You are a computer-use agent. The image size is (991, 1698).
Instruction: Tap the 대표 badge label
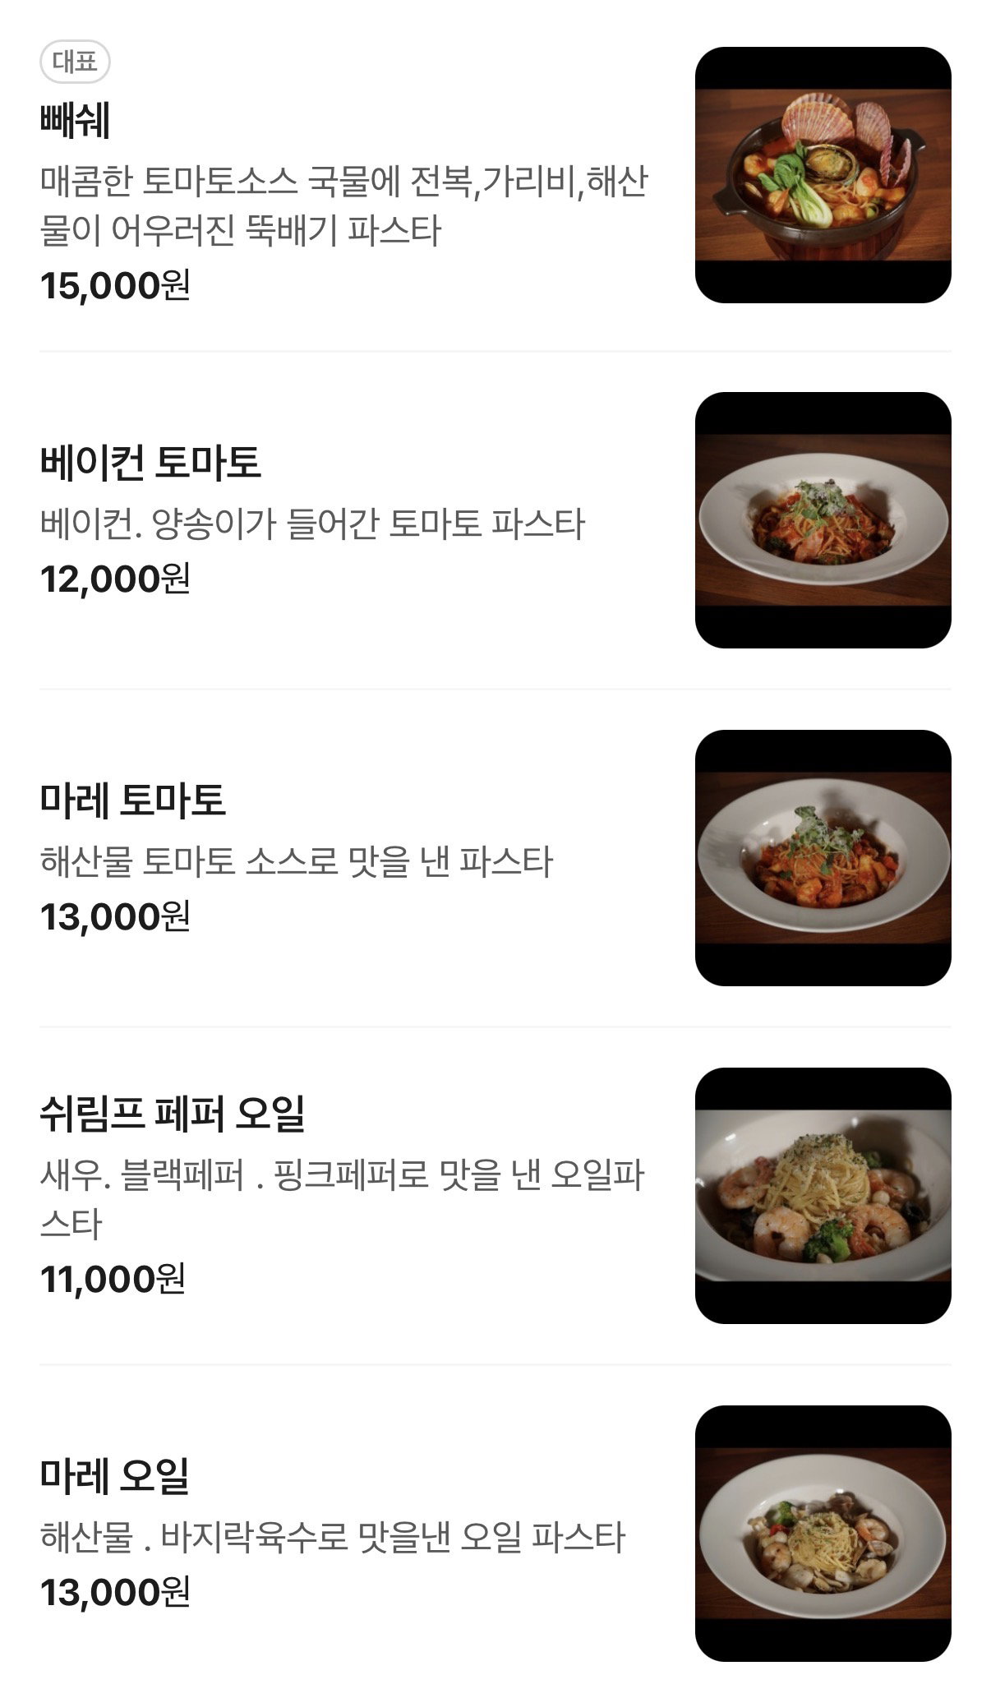75,62
